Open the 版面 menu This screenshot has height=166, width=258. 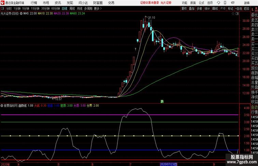pos(193,3)
